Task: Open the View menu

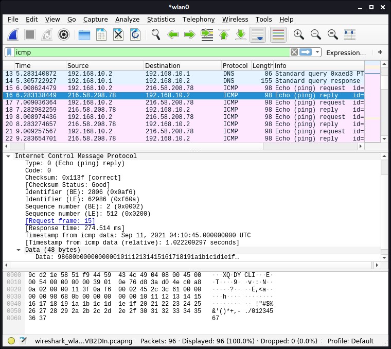Action: (x=52, y=20)
